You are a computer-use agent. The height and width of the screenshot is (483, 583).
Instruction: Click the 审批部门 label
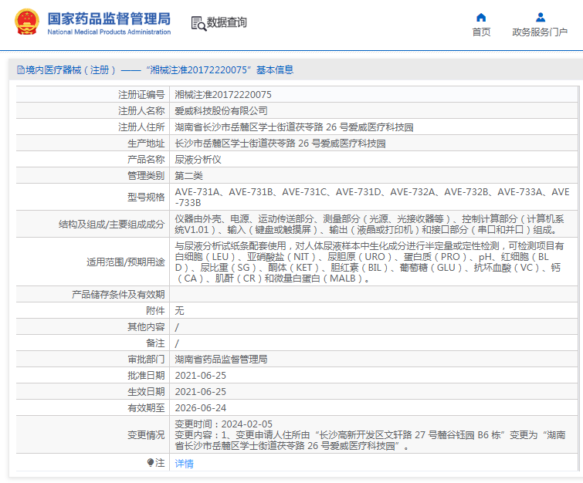pyautogui.click(x=146, y=360)
